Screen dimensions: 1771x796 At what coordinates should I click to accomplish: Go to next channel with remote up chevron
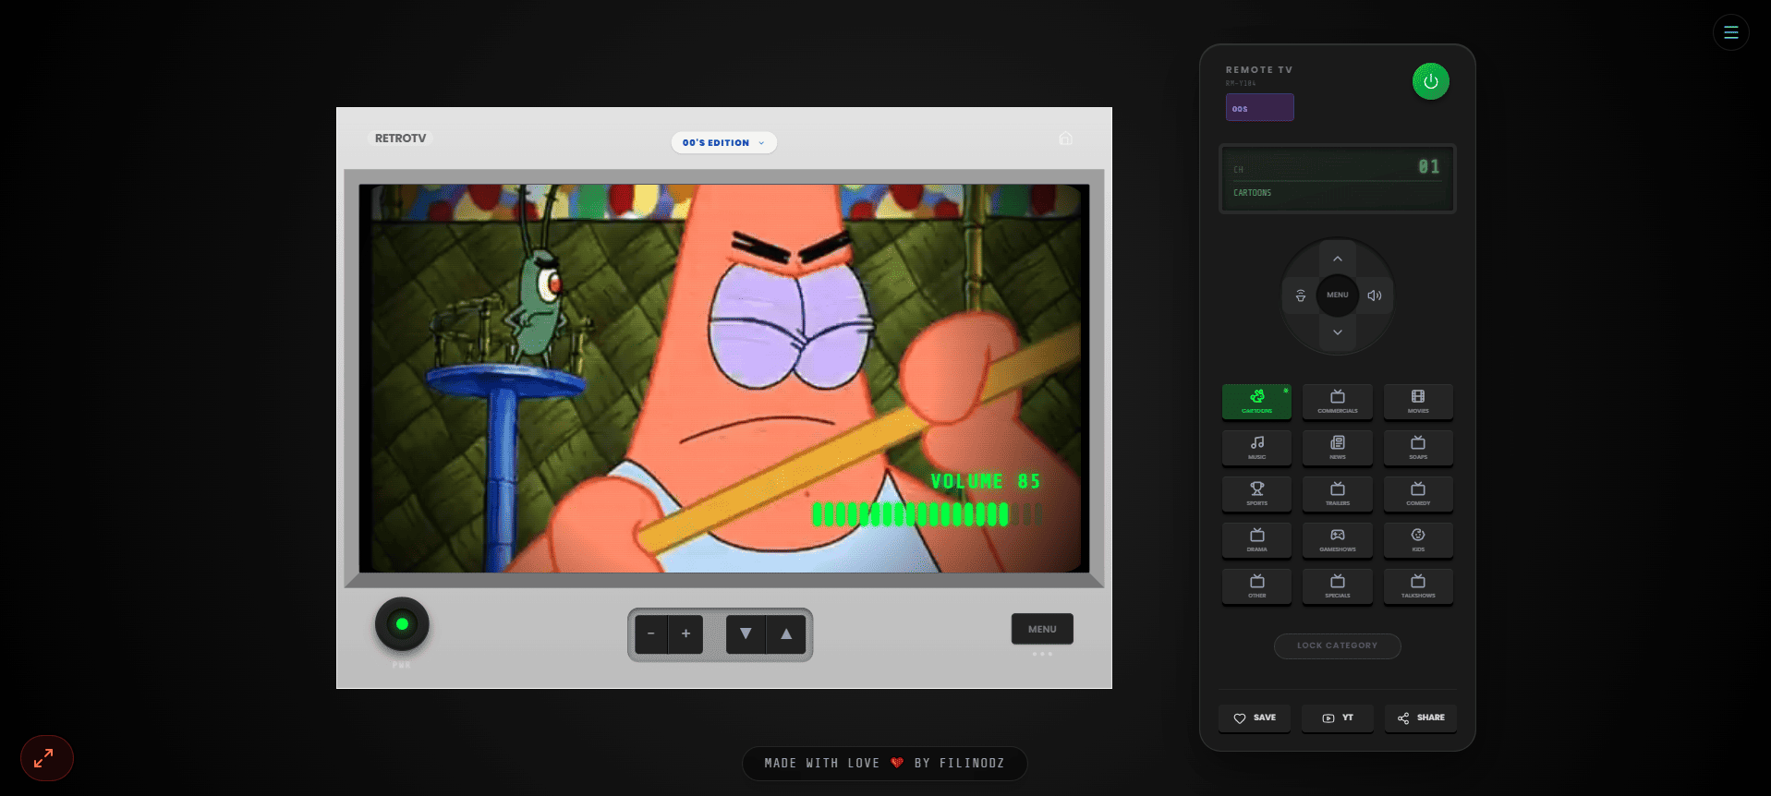1338,259
